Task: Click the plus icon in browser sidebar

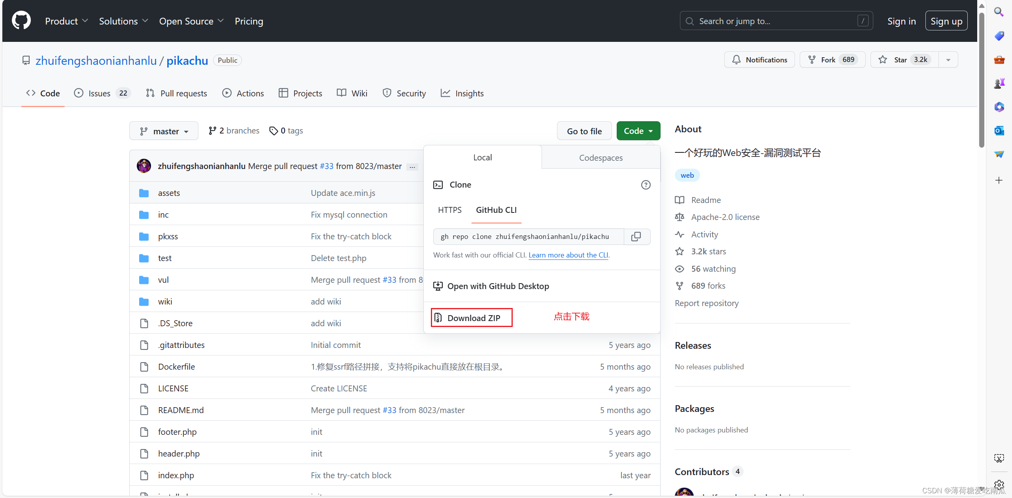Action: (999, 180)
